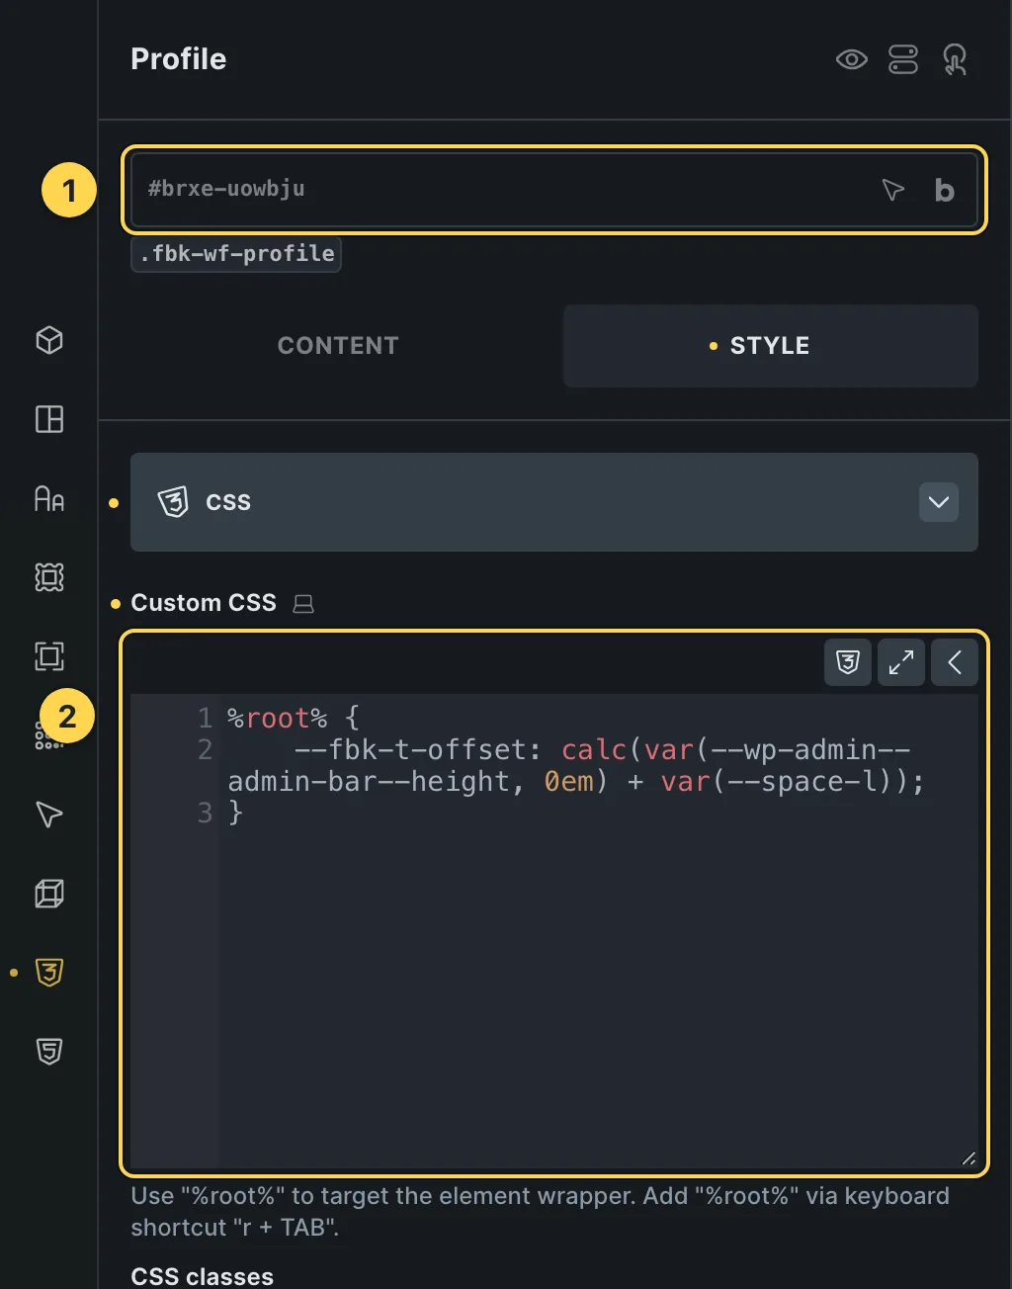Click the Profile panel title

[179, 59]
